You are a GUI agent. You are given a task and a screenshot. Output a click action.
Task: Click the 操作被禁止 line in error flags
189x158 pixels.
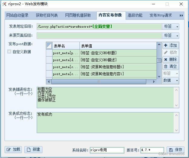[x=46, y=100]
